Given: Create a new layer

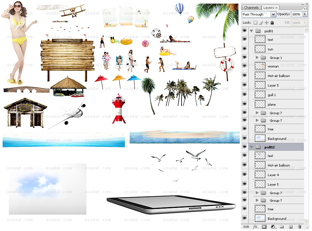Looking at the screenshot, I should pyautogui.click(x=290, y=227).
